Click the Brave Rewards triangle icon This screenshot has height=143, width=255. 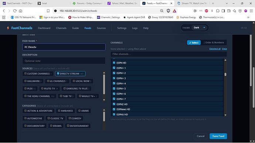click(x=174, y=11)
